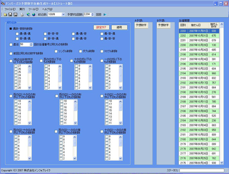Check the シングル削除 checkbox

57,51
